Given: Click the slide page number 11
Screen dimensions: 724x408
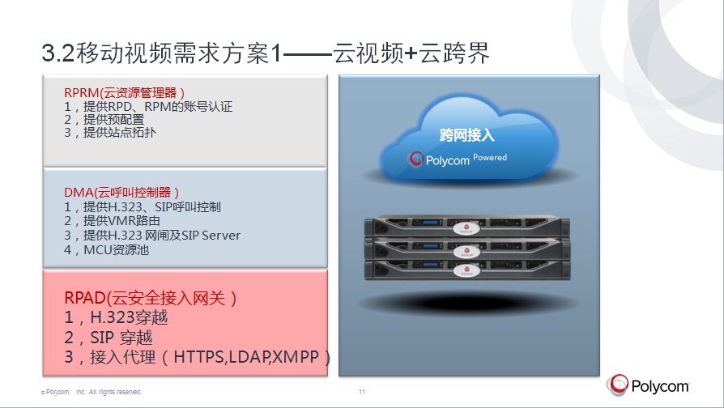Looking at the screenshot, I should (362, 392).
